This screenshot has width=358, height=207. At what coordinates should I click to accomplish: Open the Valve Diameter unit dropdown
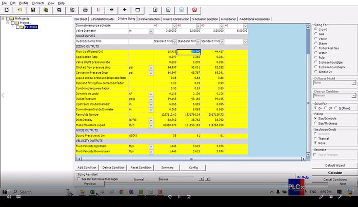151,31
